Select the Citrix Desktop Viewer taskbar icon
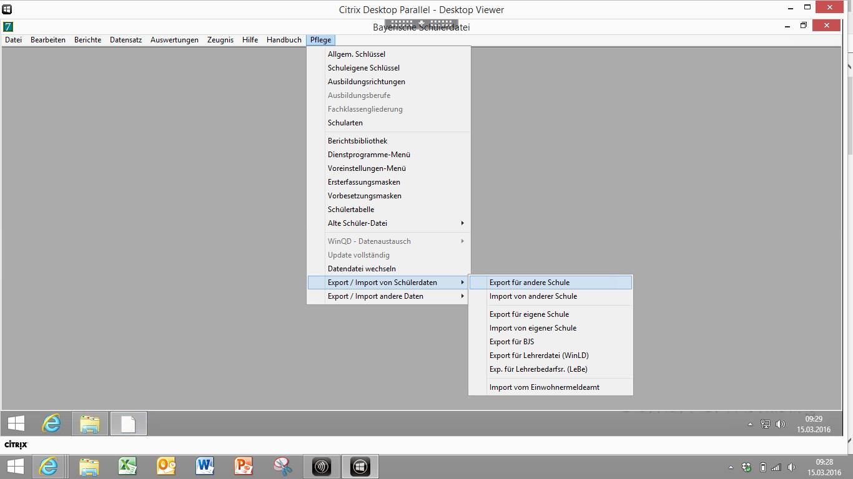Viewport: 853px width, 479px height. point(360,466)
